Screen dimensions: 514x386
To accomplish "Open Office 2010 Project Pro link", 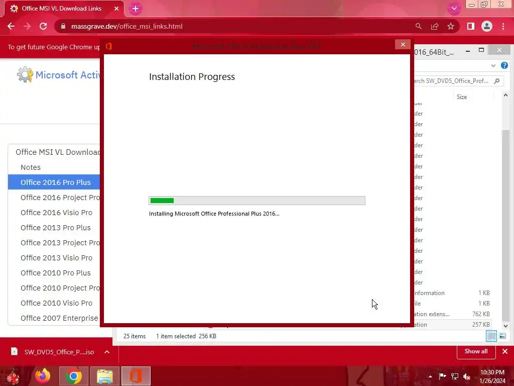I will 60,288.
